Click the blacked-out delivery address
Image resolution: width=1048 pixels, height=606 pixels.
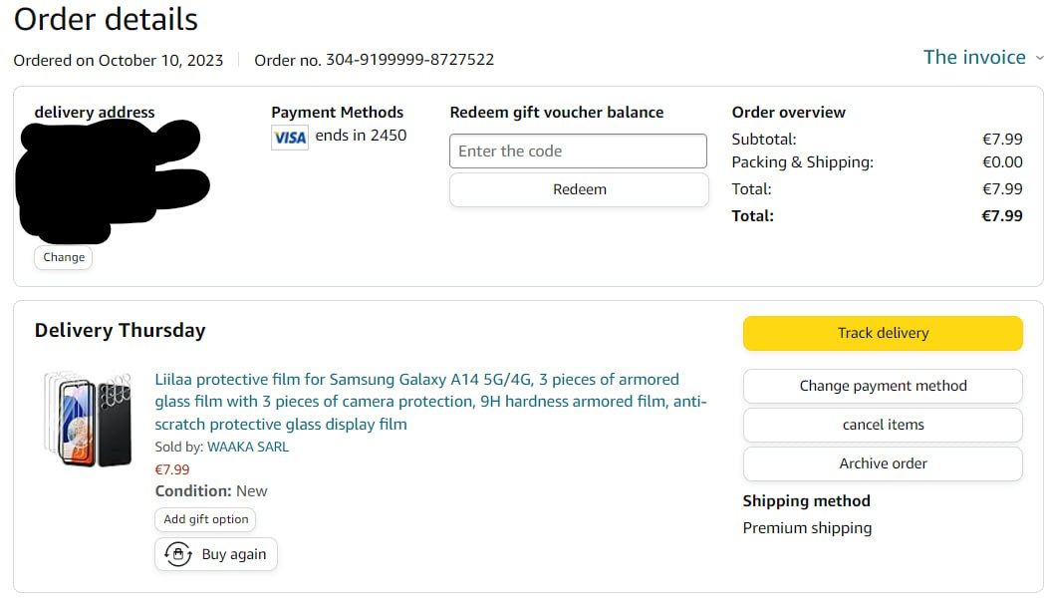coord(108,174)
